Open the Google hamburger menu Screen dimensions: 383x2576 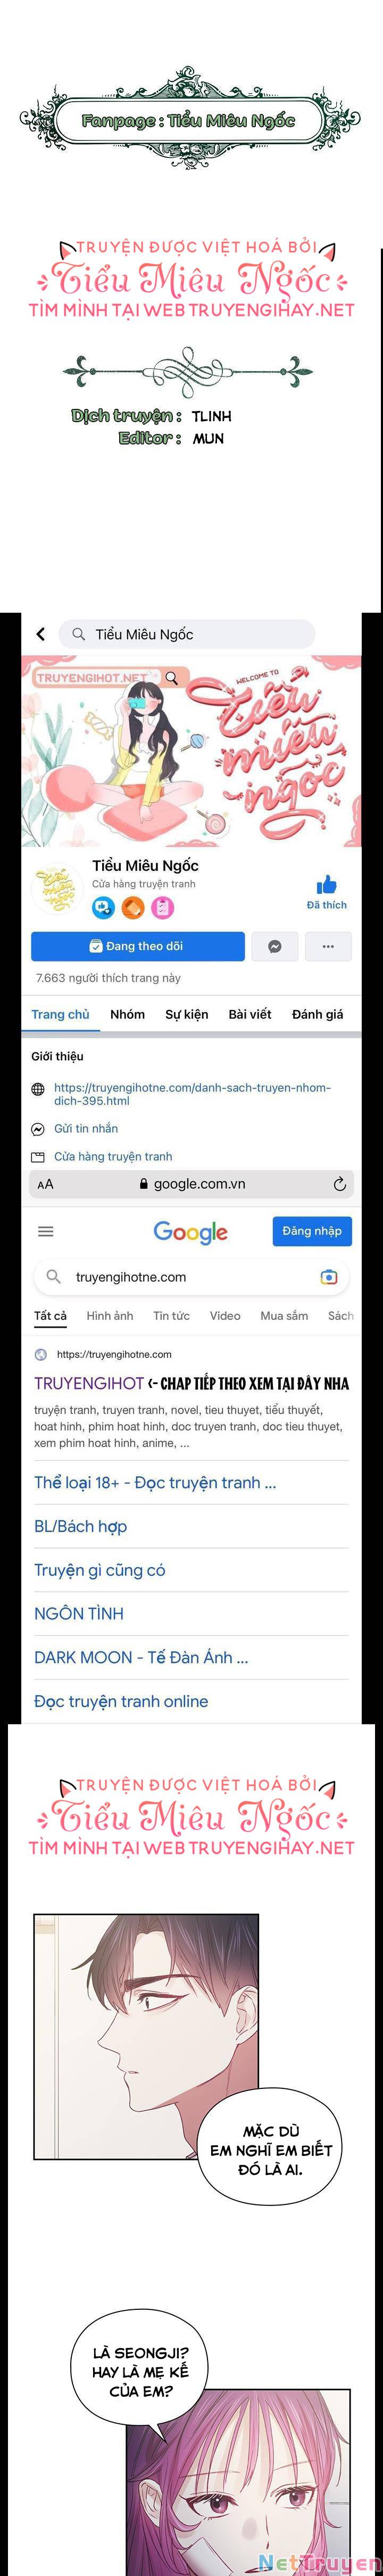pos(46,1231)
